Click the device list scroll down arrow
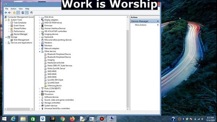The image size is (217, 122). click(x=127, y=109)
